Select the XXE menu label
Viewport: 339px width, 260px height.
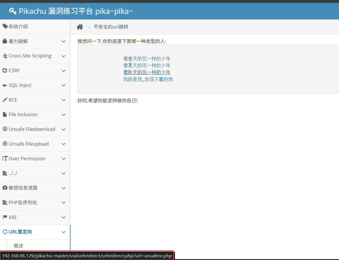(x=13, y=217)
